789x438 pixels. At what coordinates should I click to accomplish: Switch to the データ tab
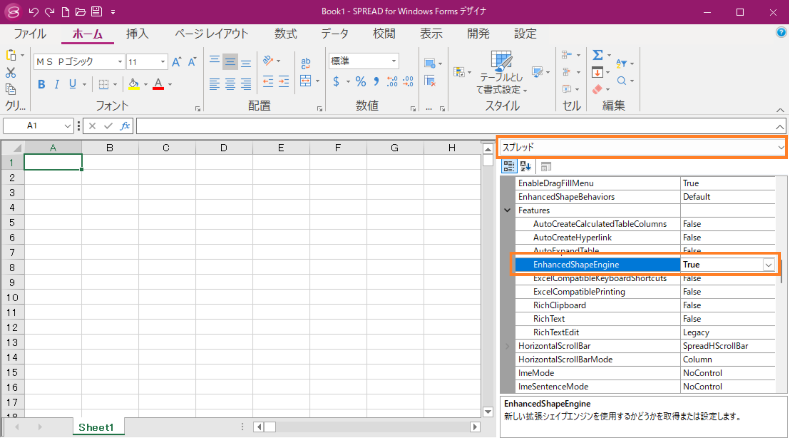(335, 33)
